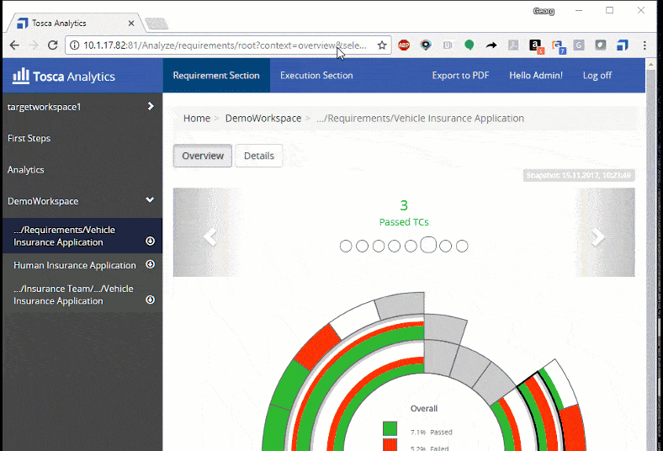The width and height of the screenshot is (663, 451).
Task: Click Export to PDF
Action: pyautogui.click(x=460, y=75)
